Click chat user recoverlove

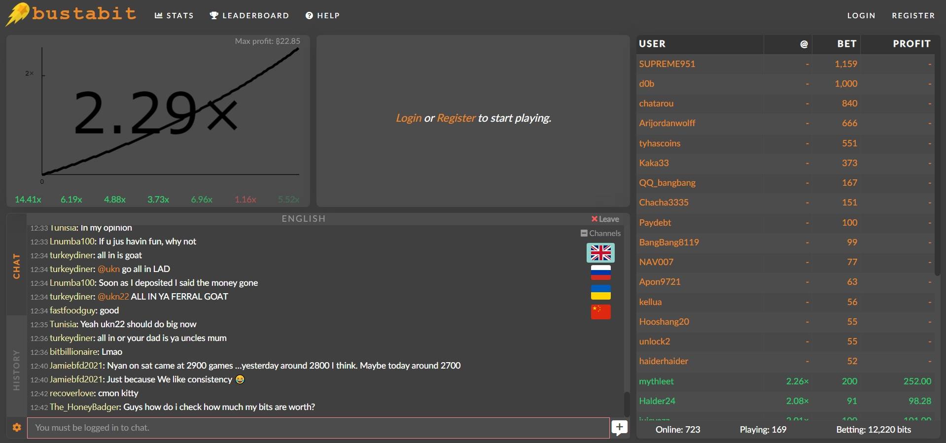pos(72,393)
